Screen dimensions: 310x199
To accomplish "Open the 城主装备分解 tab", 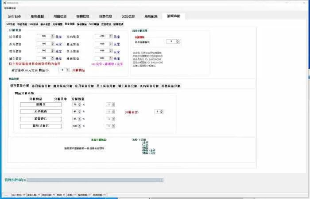I will tap(128, 86).
